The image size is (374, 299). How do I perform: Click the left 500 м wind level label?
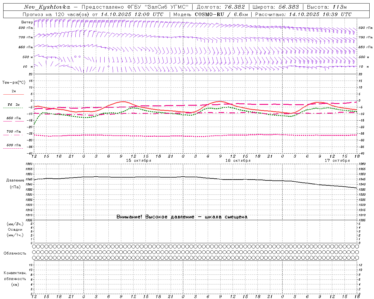[28, 57]
